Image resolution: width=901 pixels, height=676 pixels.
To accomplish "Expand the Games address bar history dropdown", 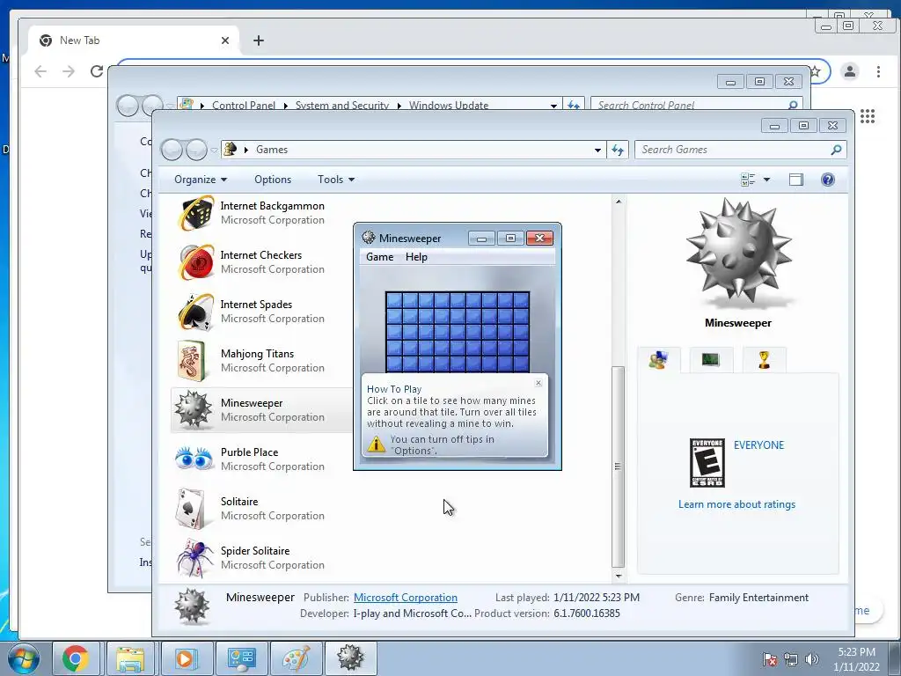I will pos(597,150).
